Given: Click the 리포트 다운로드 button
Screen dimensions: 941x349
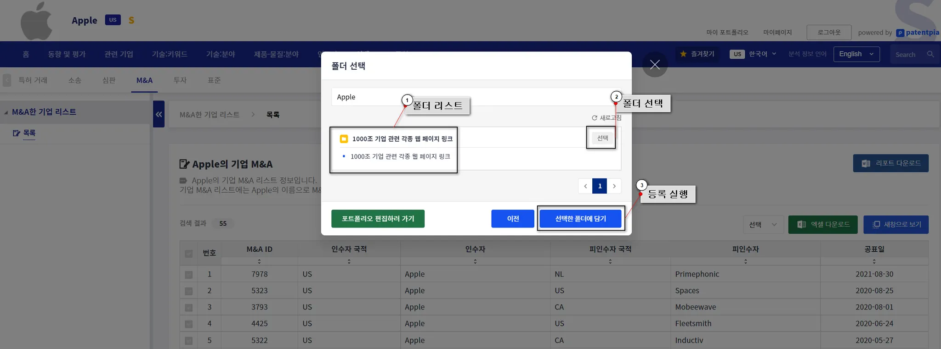Looking at the screenshot, I should pos(890,163).
